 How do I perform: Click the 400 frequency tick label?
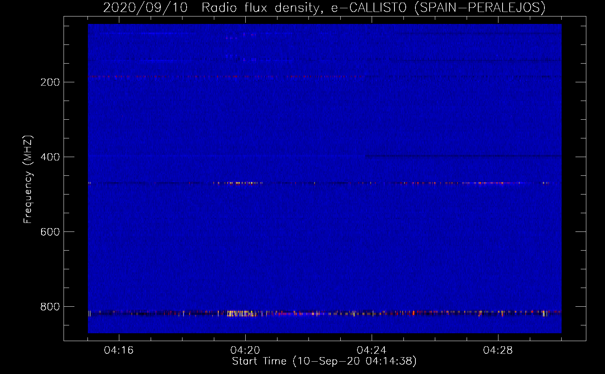pos(50,157)
